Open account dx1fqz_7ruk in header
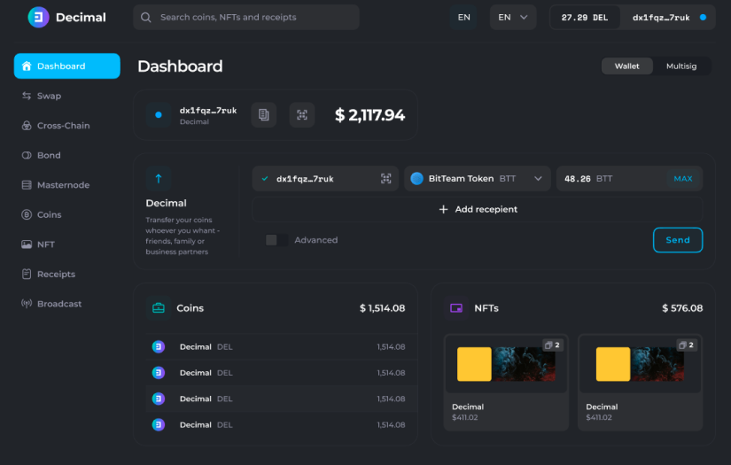 pyautogui.click(x=667, y=18)
